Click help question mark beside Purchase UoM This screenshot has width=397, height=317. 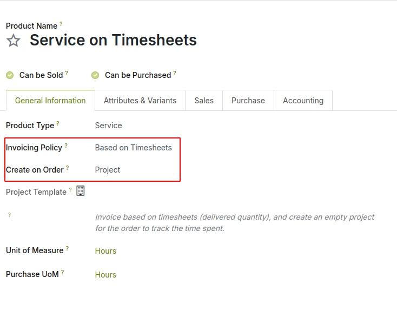click(x=63, y=272)
